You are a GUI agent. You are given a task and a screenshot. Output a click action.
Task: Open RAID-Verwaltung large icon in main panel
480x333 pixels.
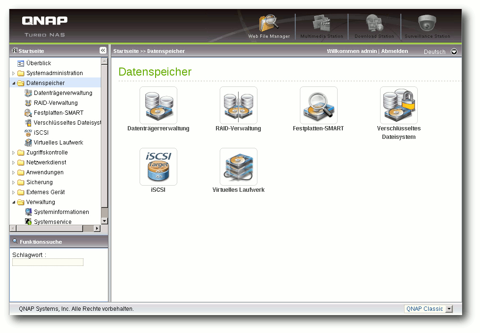(x=239, y=105)
